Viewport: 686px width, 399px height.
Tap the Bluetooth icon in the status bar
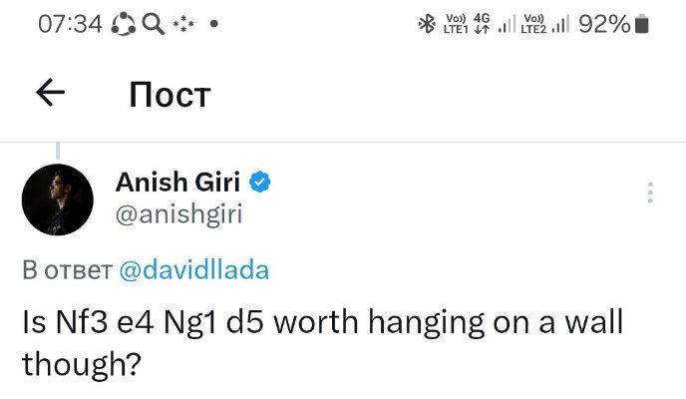click(425, 24)
